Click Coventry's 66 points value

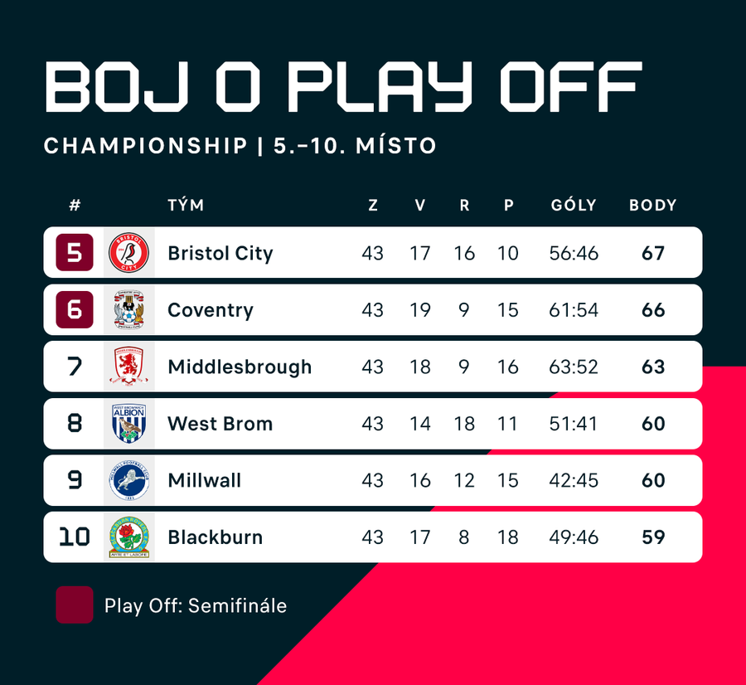653,310
